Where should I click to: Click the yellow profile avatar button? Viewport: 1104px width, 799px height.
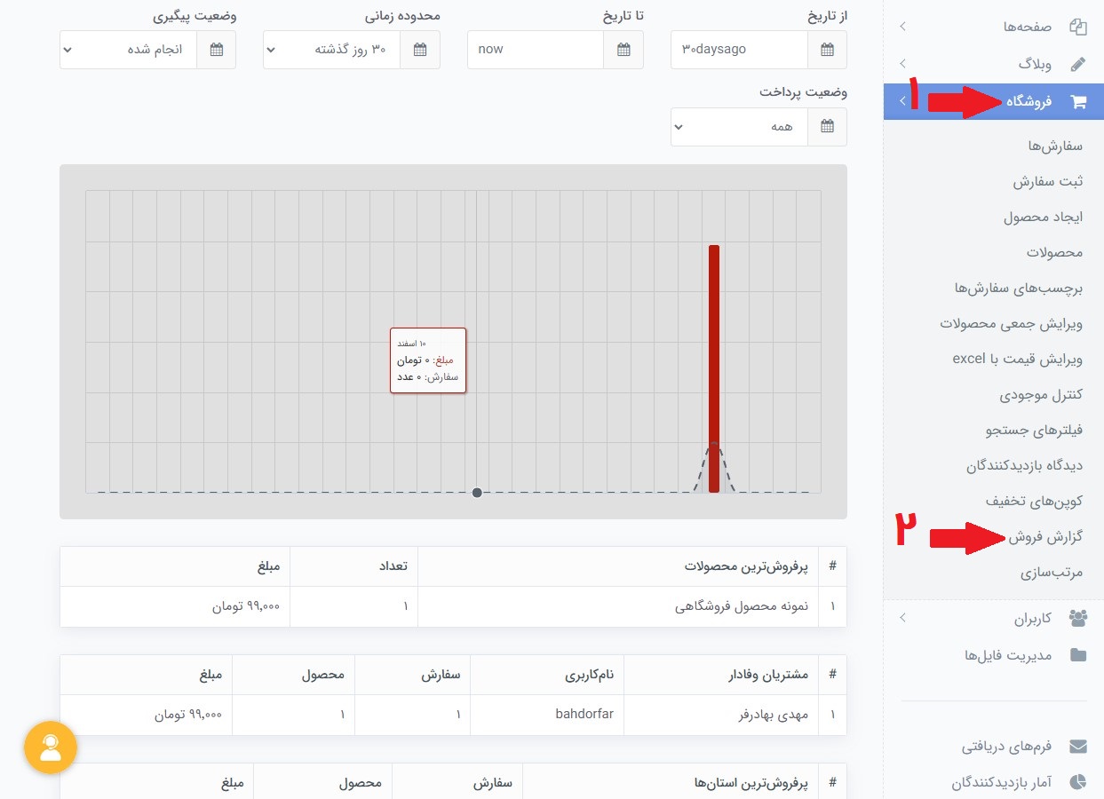click(51, 748)
